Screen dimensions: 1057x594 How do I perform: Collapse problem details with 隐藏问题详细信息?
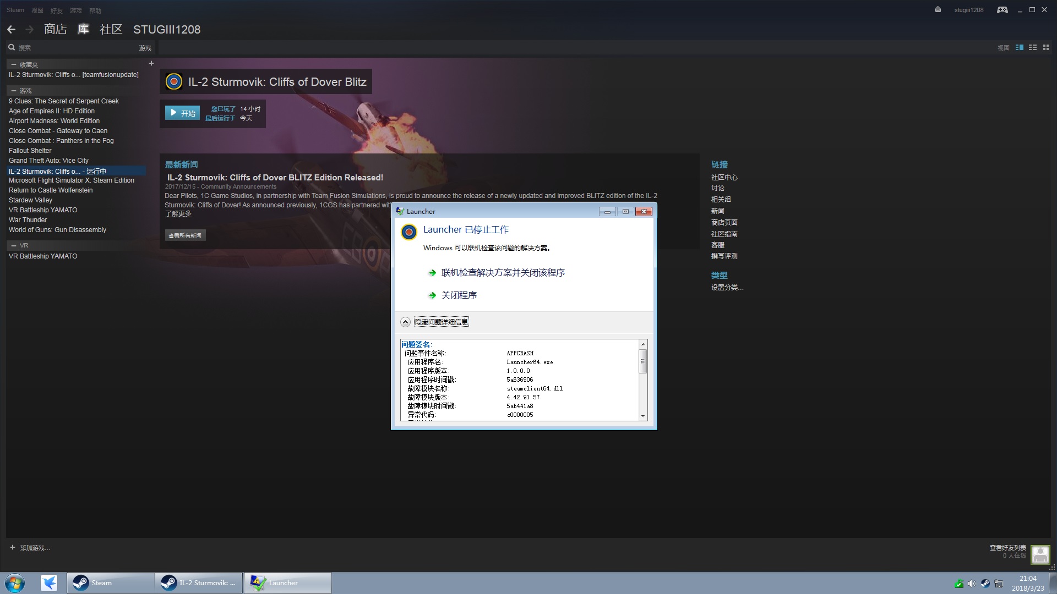coord(440,322)
